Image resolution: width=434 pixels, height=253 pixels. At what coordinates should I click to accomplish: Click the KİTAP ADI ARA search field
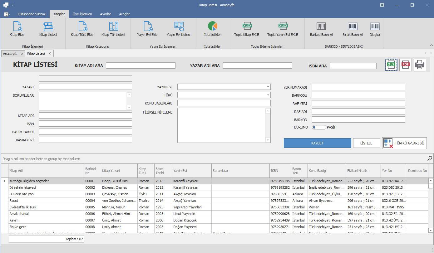(x=141, y=66)
